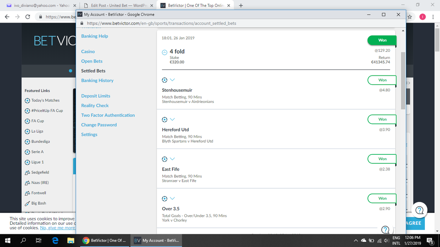Open Reality Check link

(x=95, y=105)
